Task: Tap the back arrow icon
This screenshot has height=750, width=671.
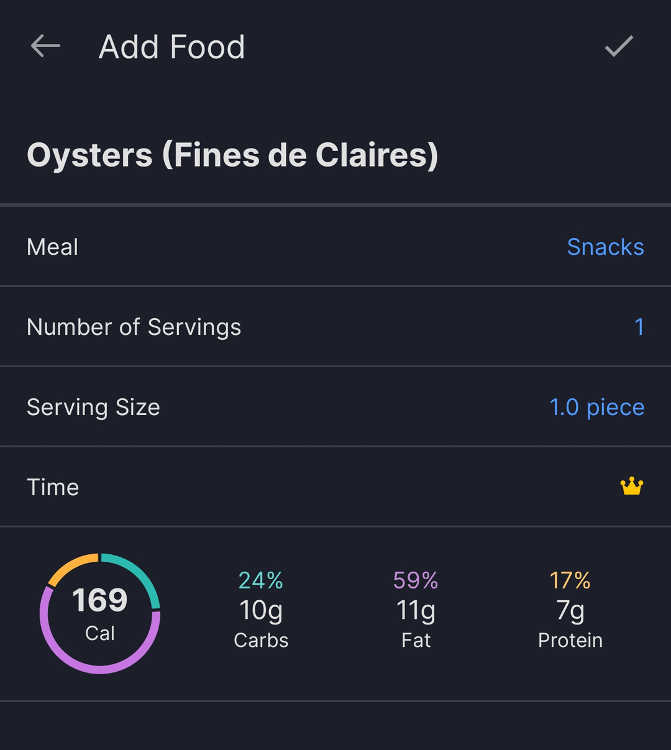Action: pos(45,47)
